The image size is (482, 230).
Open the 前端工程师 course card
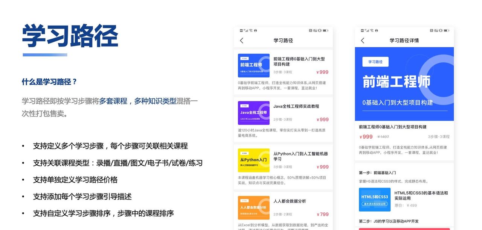pyautogui.click(x=253, y=65)
